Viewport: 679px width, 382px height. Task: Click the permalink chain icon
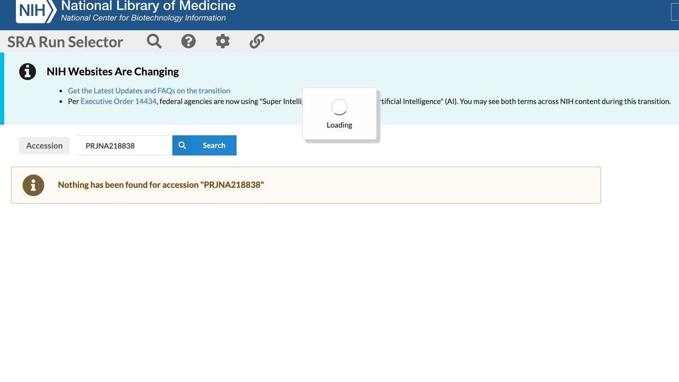click(x=257, y=41)
